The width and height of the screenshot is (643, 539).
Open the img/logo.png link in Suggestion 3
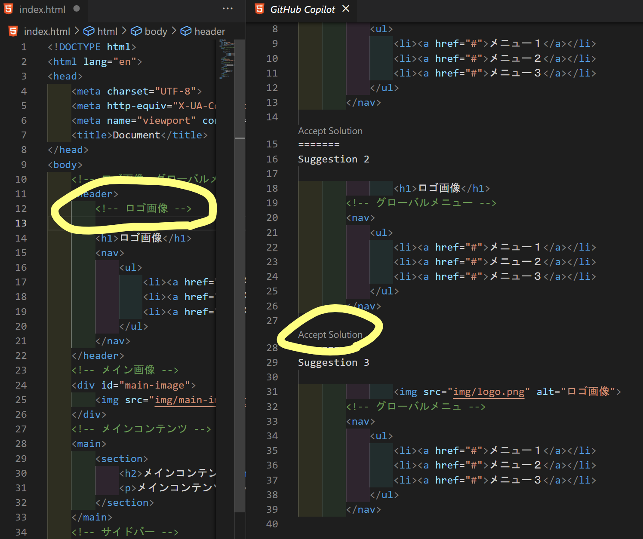coord(489,392)
